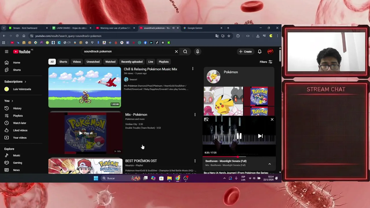This screenshot has height=208, width=370.
Task: Switch to the Stream - Kick Dashboard tab
Action: pyautogui.click(x=28, y=28)
